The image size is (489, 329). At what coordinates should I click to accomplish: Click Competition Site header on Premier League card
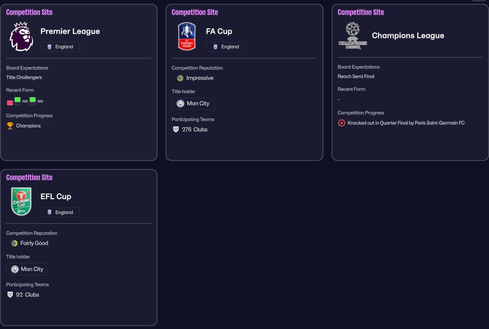(x=29, y=12)
